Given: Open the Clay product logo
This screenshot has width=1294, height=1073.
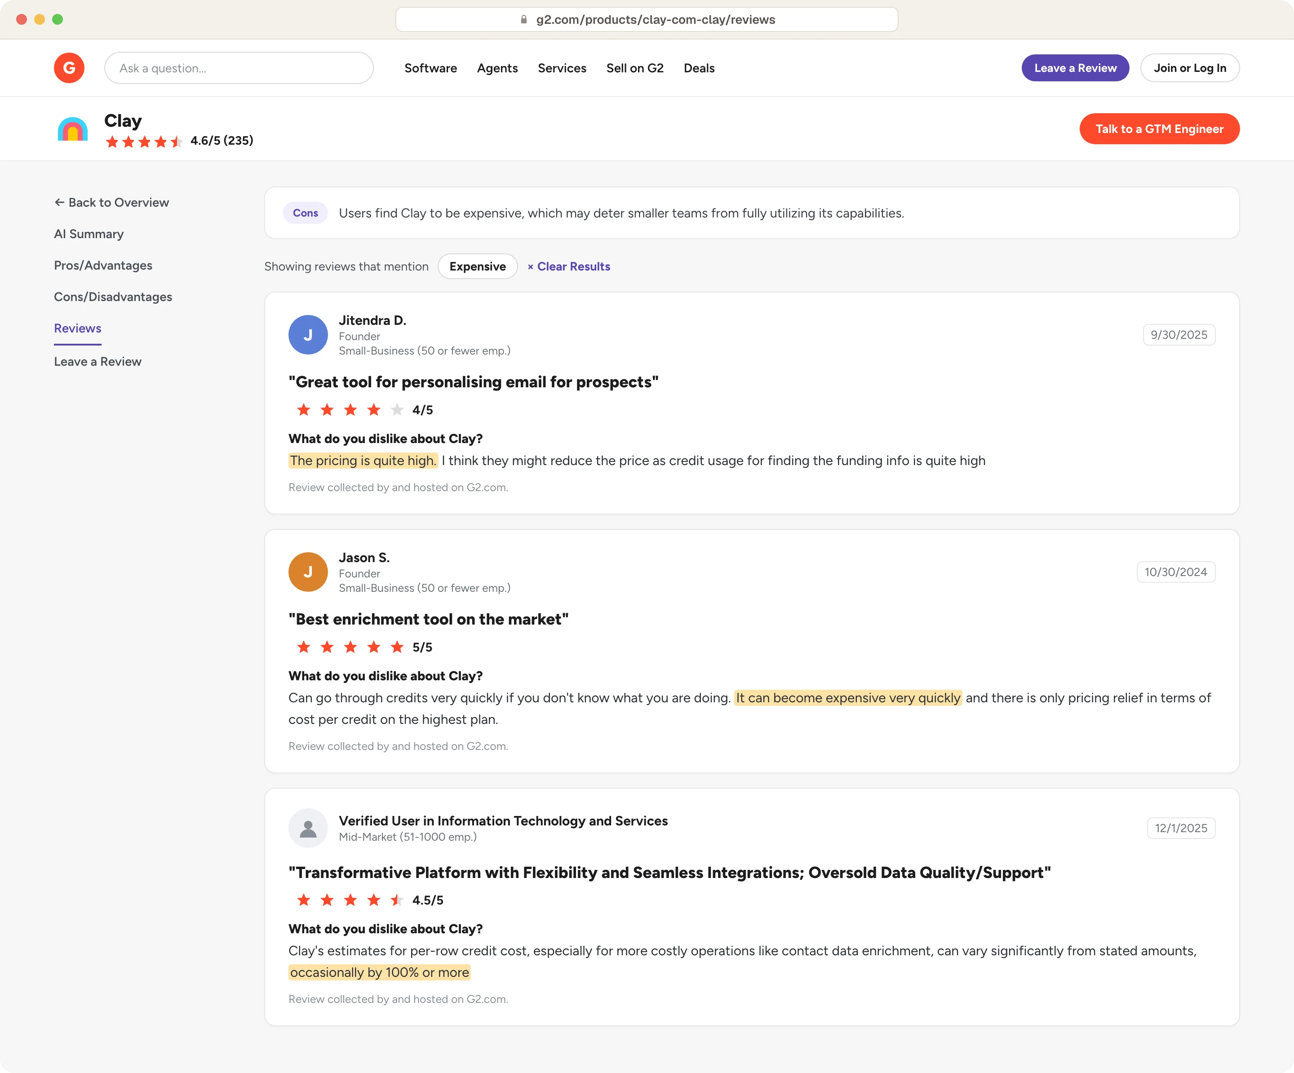Looking at the screenshot, I should pyautogui.click(x=73, y=129).
